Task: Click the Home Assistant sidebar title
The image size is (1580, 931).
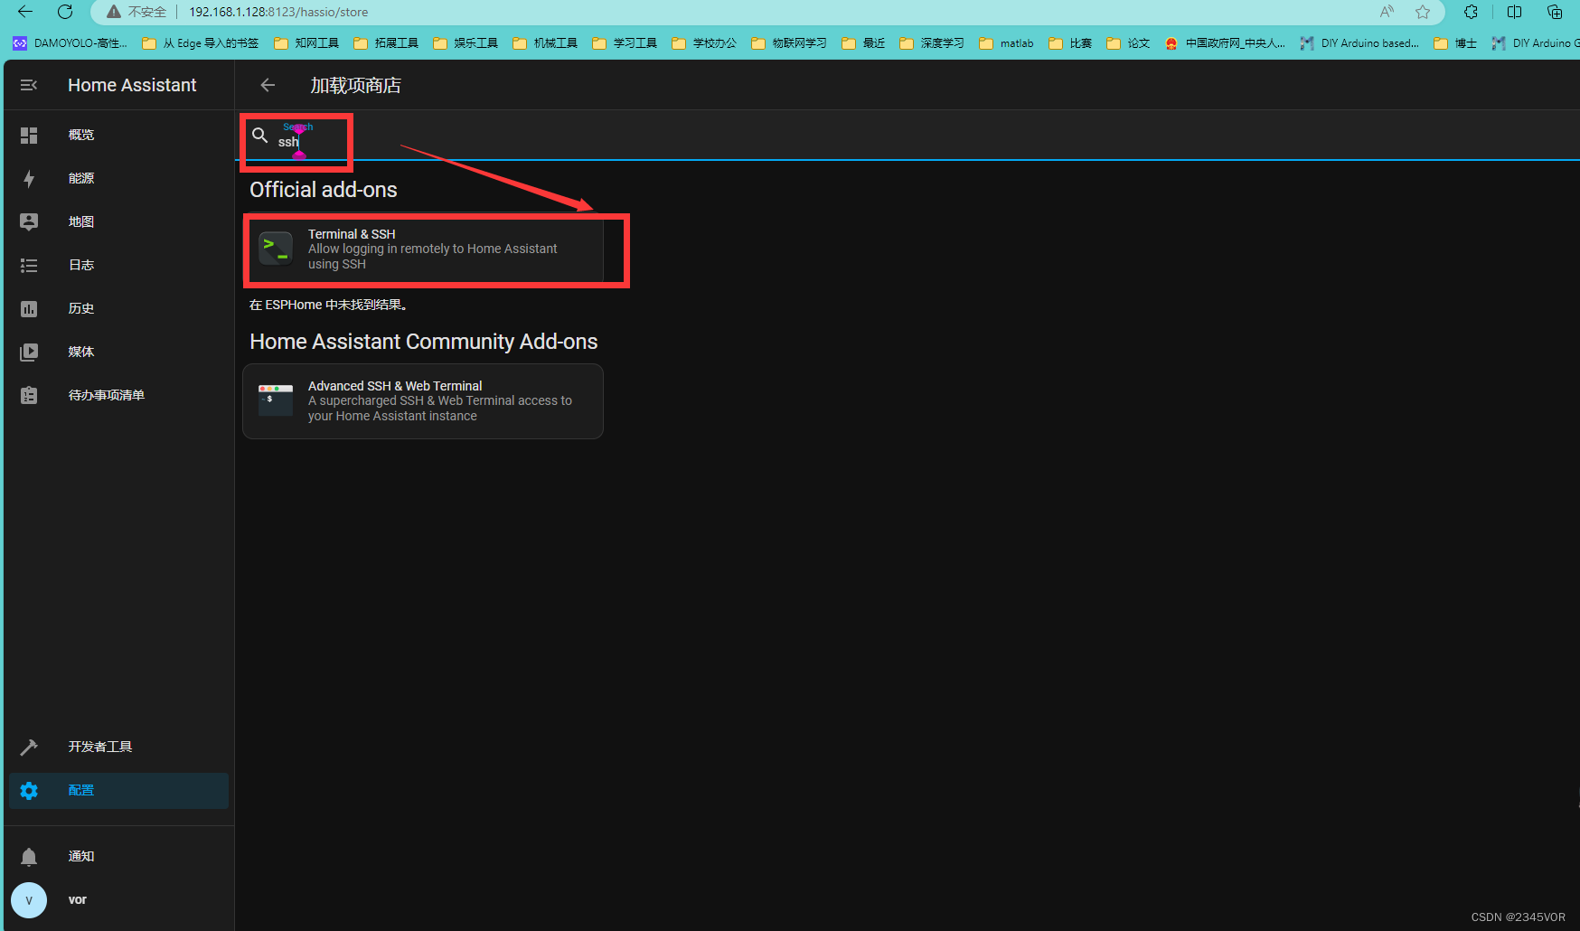Action: pos(132,85)
